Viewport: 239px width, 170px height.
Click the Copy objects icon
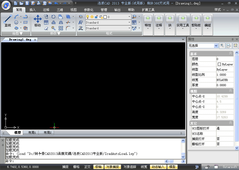(46, 16)
